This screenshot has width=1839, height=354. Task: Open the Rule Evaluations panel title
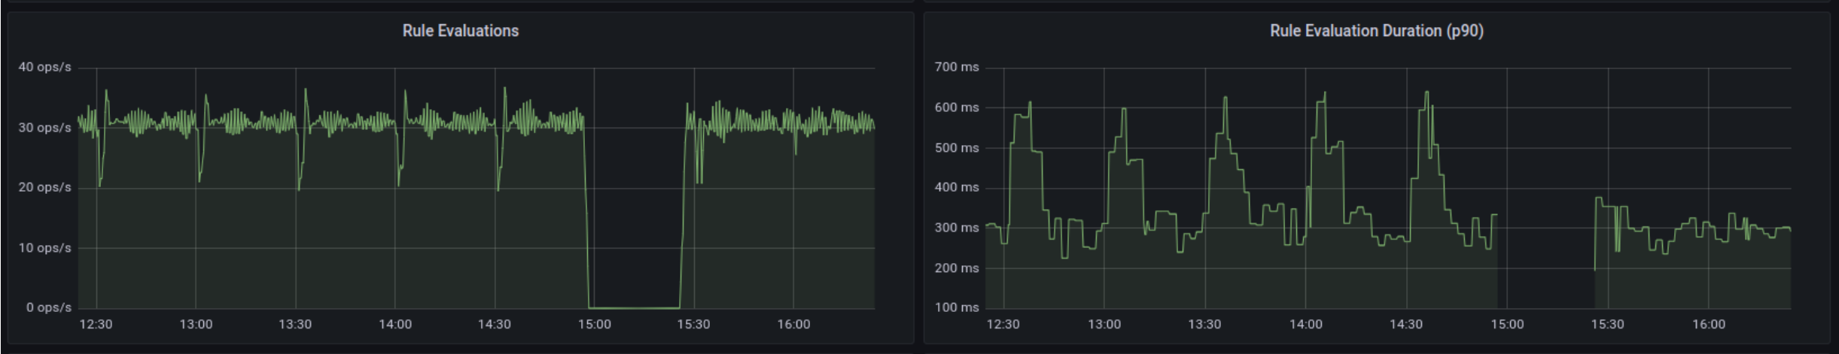[460, 31]
